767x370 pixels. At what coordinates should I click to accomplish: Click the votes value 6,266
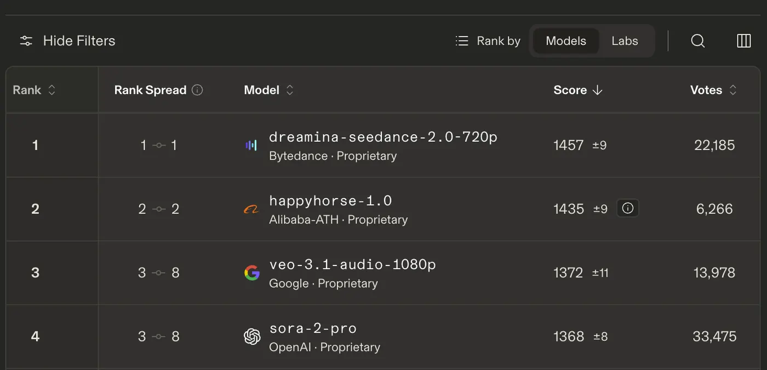click(714, 209)
